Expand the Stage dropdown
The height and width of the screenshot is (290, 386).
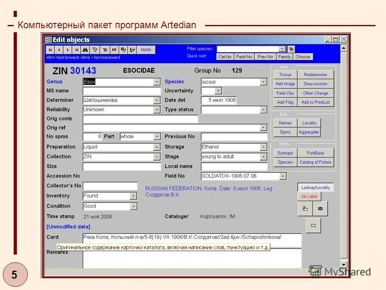[x=263, y=157]
